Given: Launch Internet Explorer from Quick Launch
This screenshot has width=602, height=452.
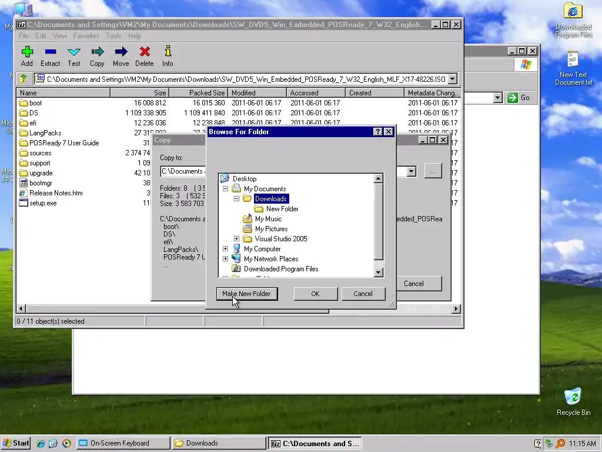Looking at the screenshot, I should [41, 443].
